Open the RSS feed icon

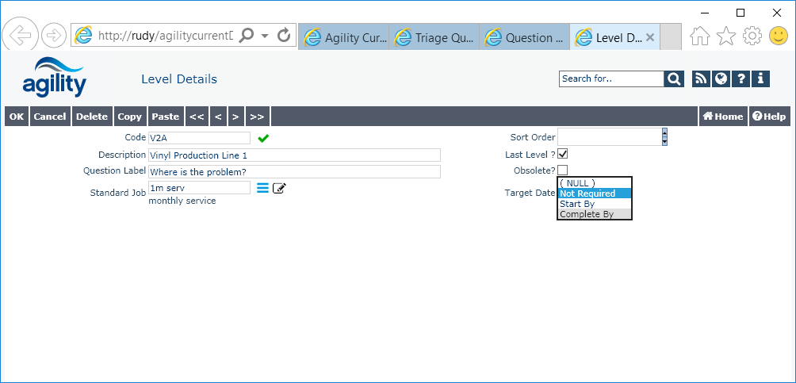coord(701,79)
